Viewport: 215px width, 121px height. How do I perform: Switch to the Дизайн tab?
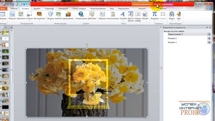[37, 8]
